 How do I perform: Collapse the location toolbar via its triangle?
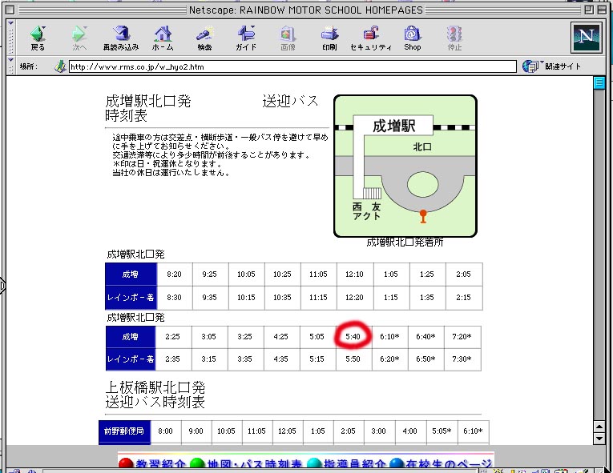11,60
